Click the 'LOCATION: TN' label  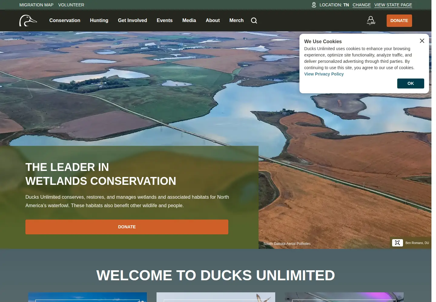[x=334, y=5]
